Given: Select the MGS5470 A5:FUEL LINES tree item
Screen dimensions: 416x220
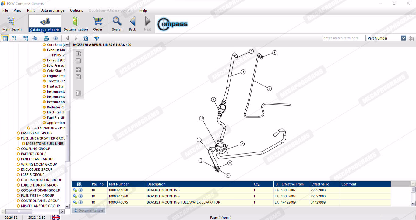Looking at the screenshot, I should (x=45, y=144).
